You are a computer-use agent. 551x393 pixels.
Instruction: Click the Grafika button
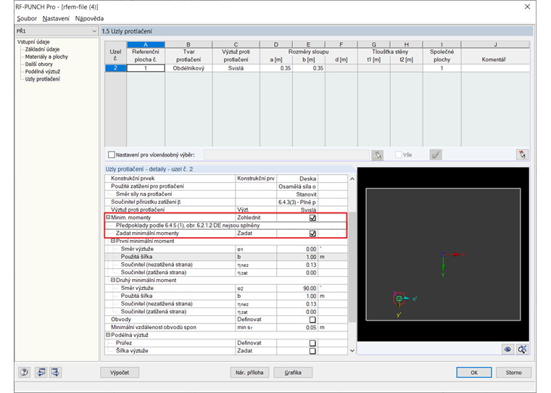293,372
